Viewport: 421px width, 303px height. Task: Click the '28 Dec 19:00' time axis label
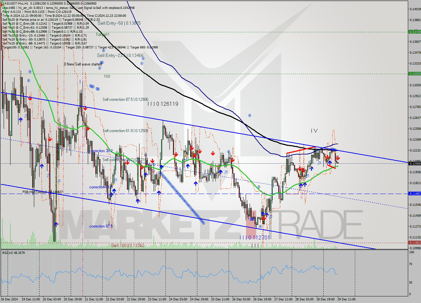[x=326, y=299]
